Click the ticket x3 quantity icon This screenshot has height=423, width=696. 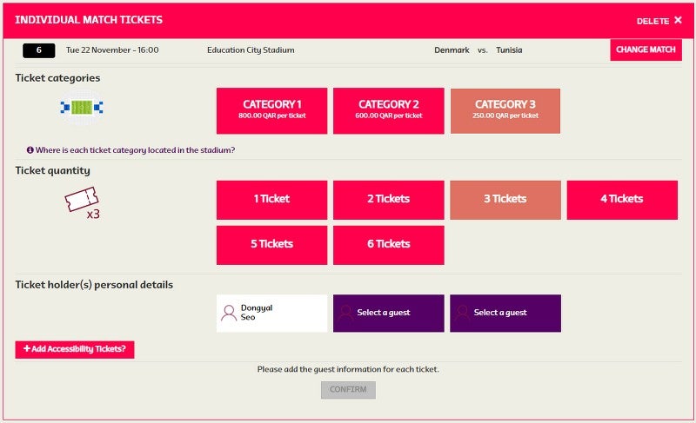82,203
